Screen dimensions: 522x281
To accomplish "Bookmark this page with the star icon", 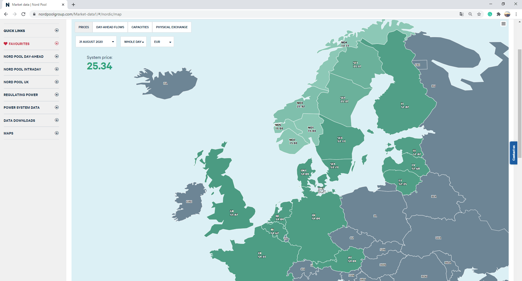I will tap(479, 14).
